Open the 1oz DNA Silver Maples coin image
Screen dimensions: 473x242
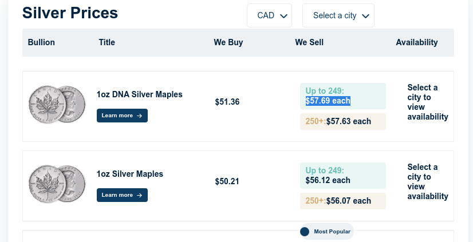point(57,104)
